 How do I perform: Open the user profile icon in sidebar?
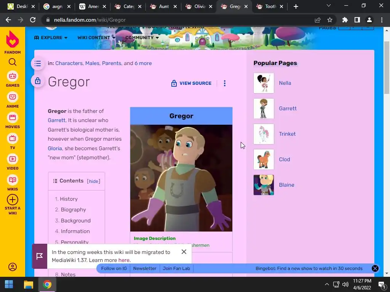pyautogui.click(x=13, y=267)
